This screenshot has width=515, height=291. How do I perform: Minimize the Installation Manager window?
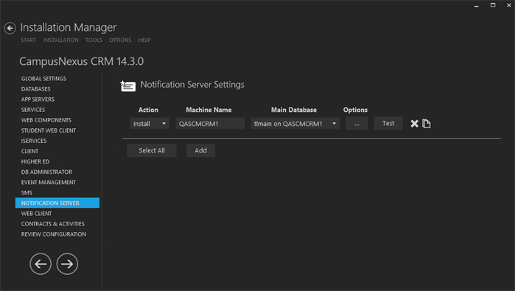point(476,6)
